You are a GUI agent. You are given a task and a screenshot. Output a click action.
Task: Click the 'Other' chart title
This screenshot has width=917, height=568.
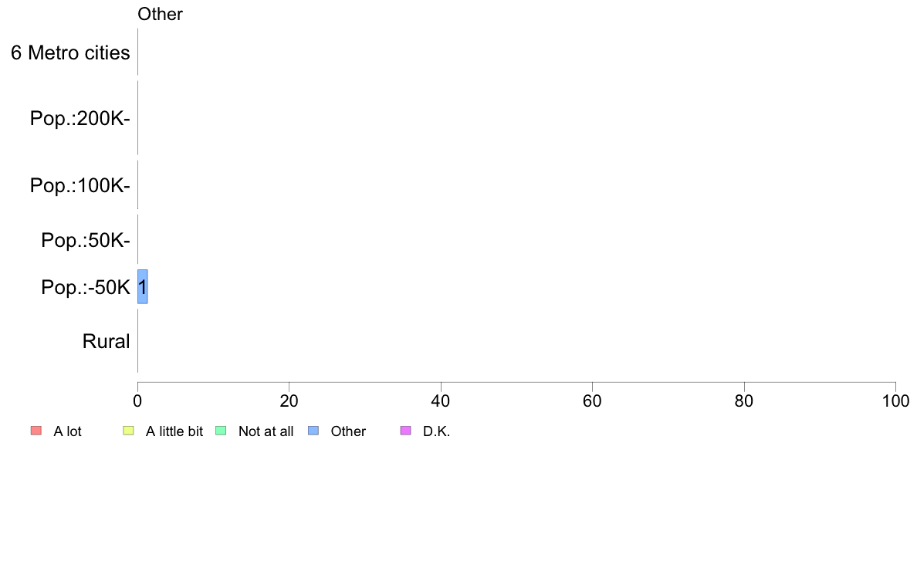[x=161, y=14]
